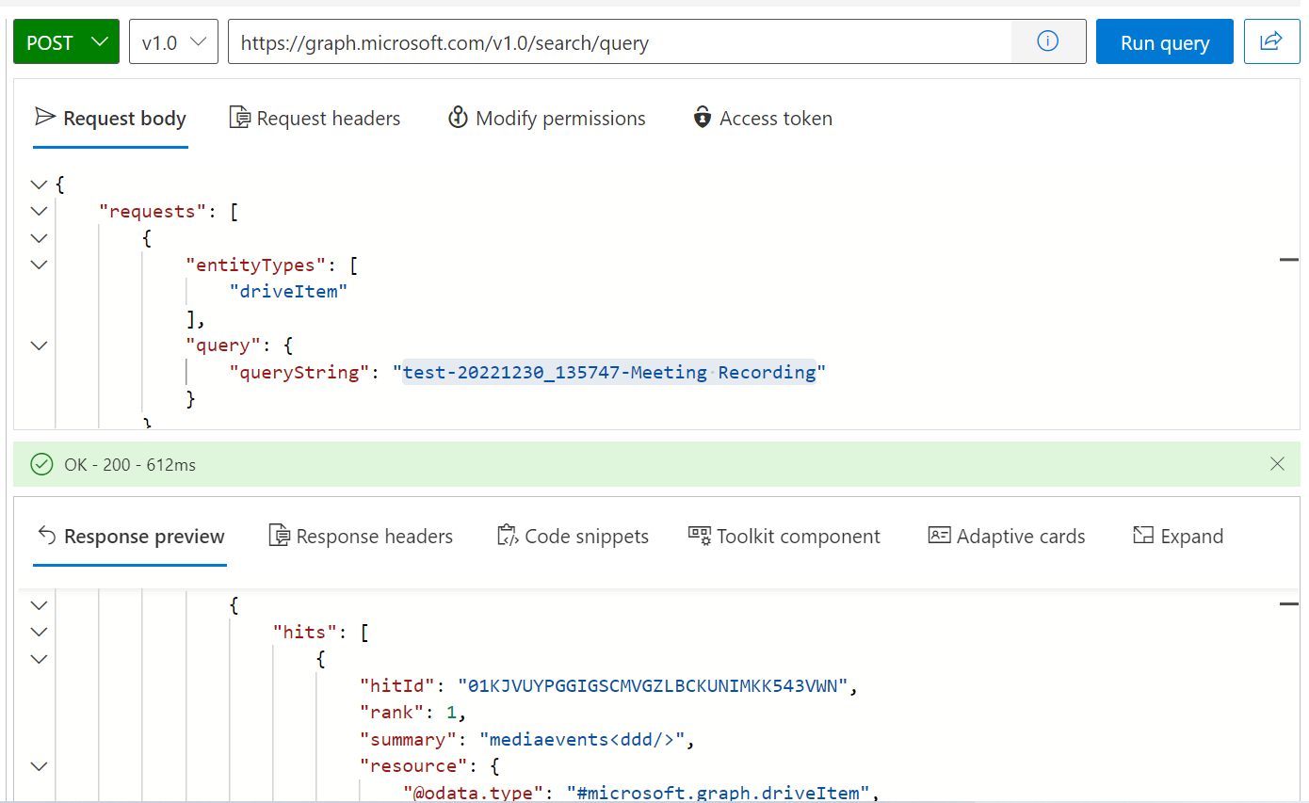Open the Code snippets tab

click(573, 537)
